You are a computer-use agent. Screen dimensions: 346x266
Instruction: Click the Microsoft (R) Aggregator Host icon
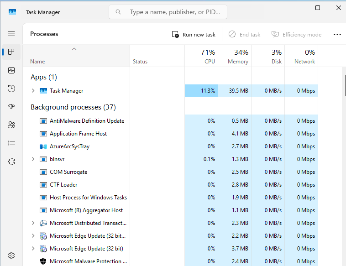(43, 210)
